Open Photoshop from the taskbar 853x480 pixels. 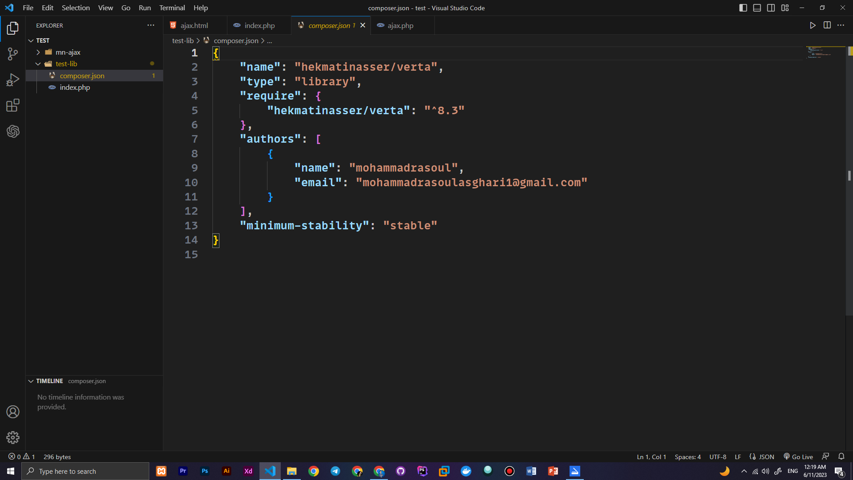click(205, 471)
